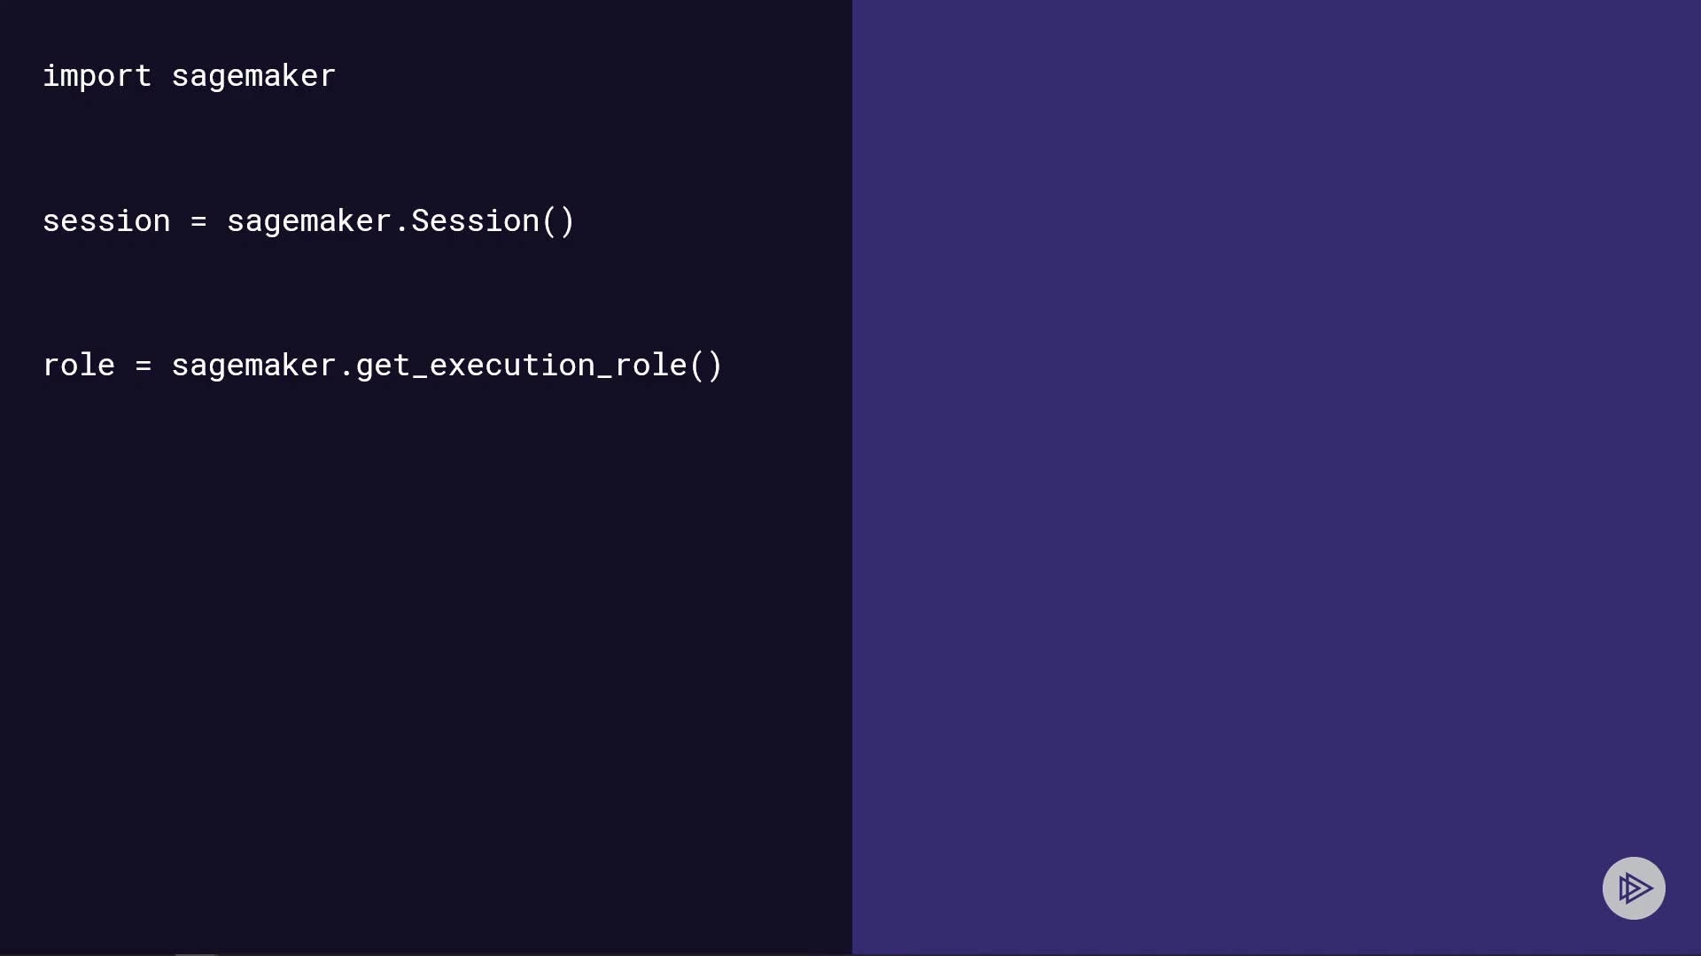Image resolution: width=1701 pixels, height=956 pixels.
Task: Click the letter 'S' of 'Session()'
Action: [x=420, y=221]
